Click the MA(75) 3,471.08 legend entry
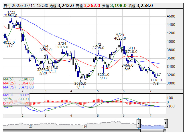 [19, 87]
